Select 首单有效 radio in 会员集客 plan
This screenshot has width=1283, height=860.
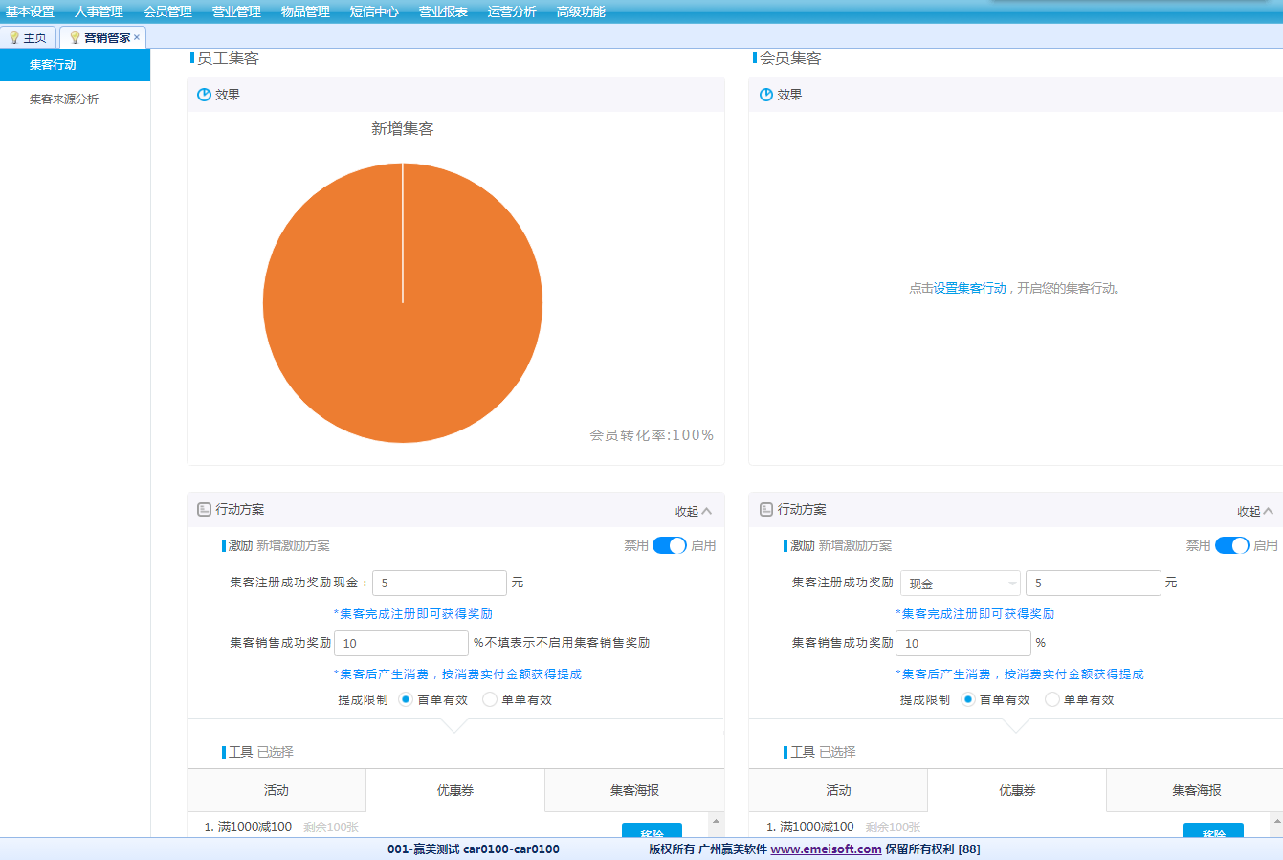pyautogui.click(x=968, y=699)
